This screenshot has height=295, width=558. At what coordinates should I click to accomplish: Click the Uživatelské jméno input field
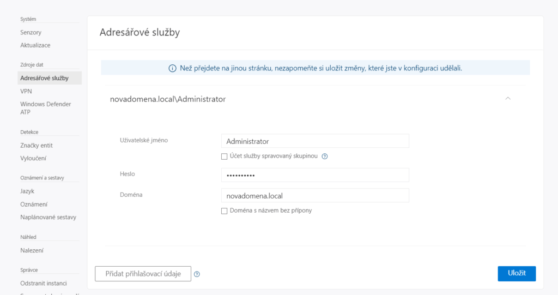pyautogui.click(x=315, y=141)
